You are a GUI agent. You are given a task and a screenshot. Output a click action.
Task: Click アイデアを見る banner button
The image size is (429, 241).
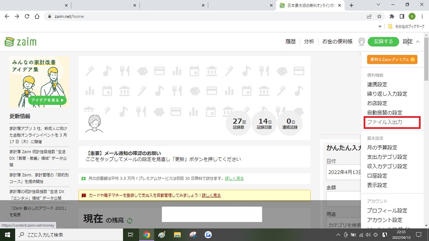(47, 100)
